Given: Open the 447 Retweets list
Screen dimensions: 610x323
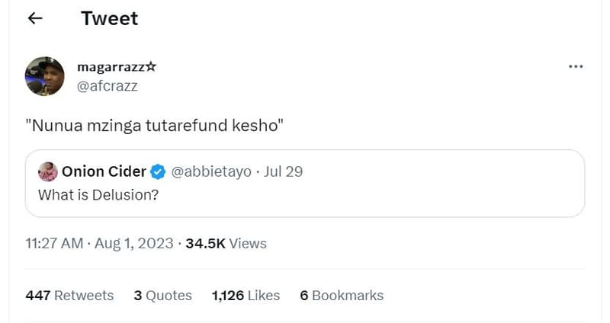Looking at the screenshot, I should click(x=69, y=295).
